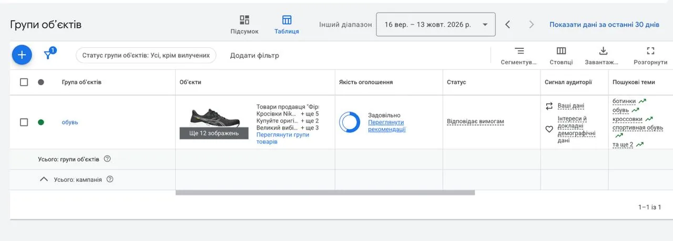This screenshot has height=241, width=673.
Task: Switch to Таблиця view
Action: tap(287, 25)
